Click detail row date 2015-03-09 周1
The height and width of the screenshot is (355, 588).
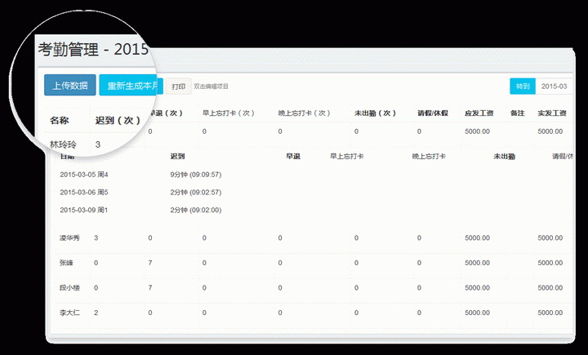coord(84,210)
